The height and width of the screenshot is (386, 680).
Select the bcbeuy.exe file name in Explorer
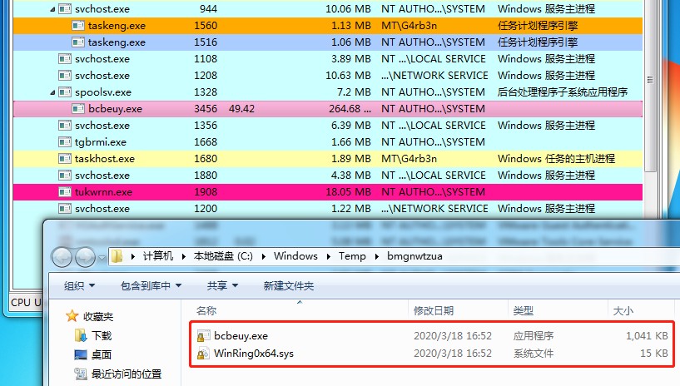(241, 336)
